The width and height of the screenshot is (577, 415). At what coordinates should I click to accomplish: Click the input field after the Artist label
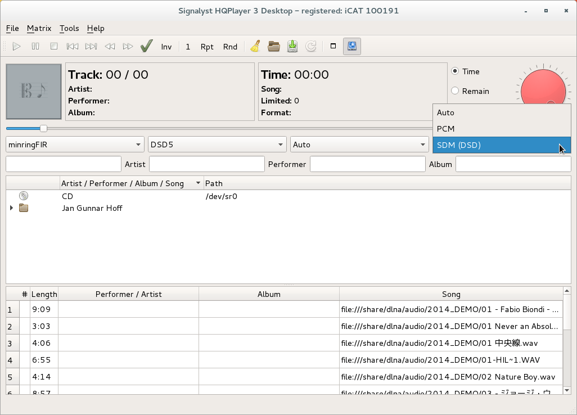click(x=207, y=164)
